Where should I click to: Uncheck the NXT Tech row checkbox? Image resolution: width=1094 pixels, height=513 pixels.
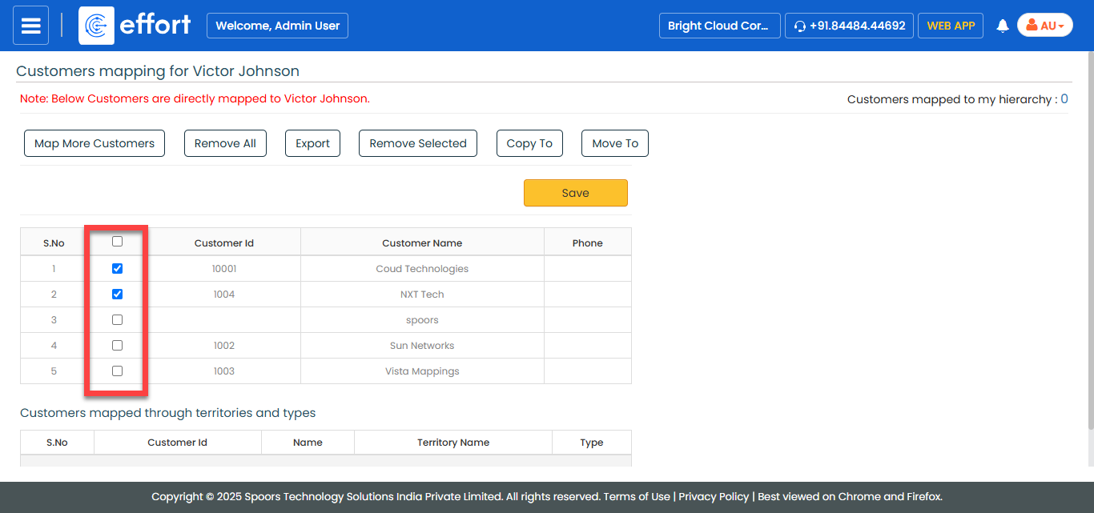point(118,295)
